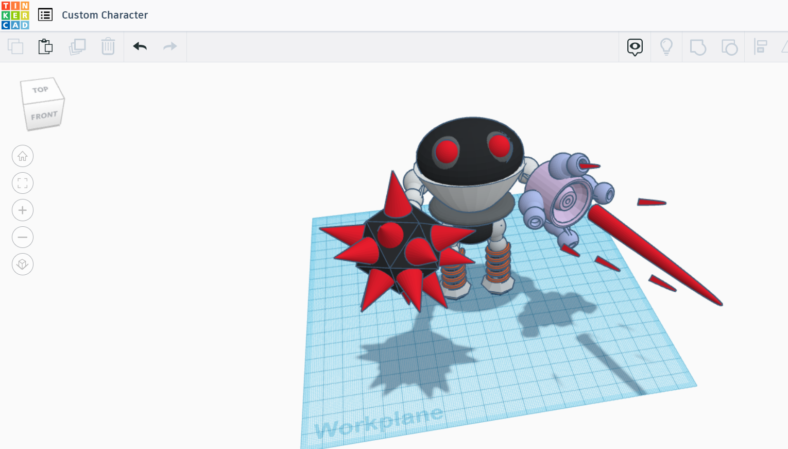Click the Show all lightbulb icon

tap(666, 47)
